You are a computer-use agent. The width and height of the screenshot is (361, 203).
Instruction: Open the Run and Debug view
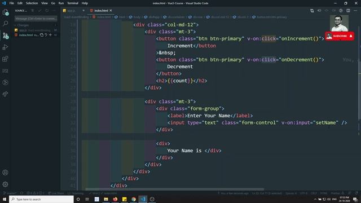(x=5, y=47)
